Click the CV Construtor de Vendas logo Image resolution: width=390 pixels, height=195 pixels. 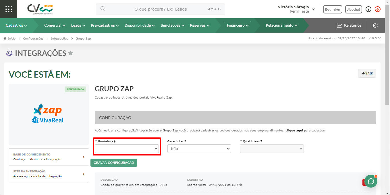(40, 9)
